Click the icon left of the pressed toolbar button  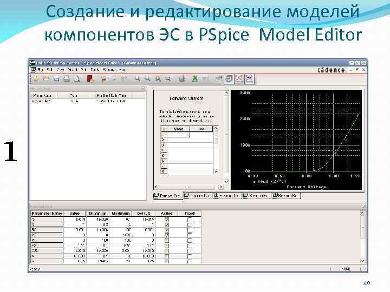pos(219,79)
